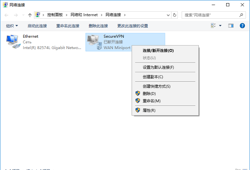Click 启动此连接 toolbar button
The height and width of the screenshot is (170, 250).
pyautogui.click(x=37, y=26)
